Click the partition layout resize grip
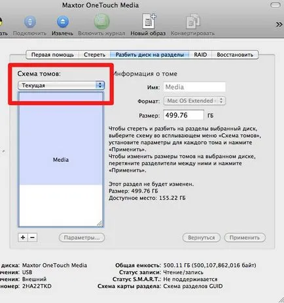The height and width of the screenshot is (303, 284). point(99,223)
